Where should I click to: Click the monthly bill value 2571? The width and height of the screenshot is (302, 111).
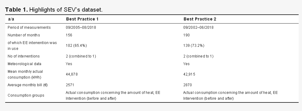[x=70, y=85]
